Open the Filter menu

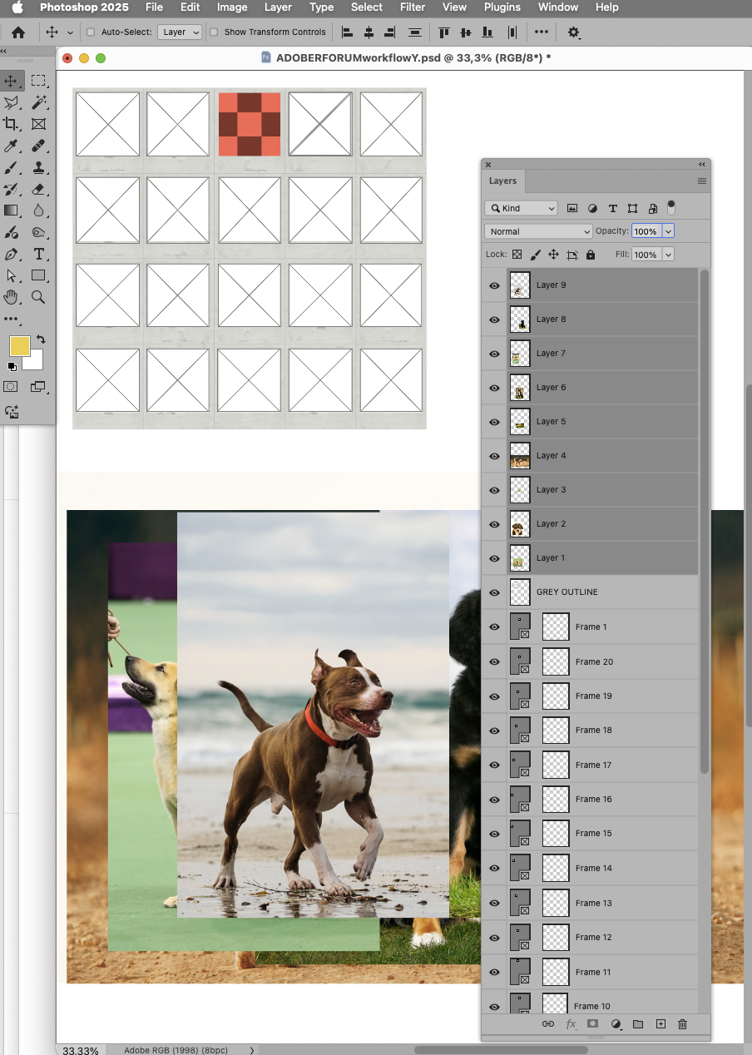tap(412, 7)
